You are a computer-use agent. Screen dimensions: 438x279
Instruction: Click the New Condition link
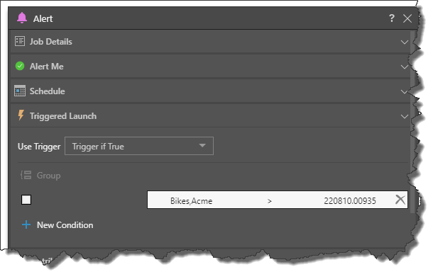point(65,225)
